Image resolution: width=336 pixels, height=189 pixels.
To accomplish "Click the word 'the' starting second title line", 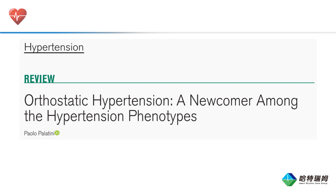I will (x=33, y=116).
